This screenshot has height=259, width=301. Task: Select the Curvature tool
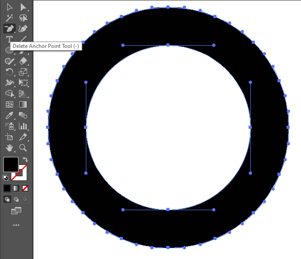[23, 28]
